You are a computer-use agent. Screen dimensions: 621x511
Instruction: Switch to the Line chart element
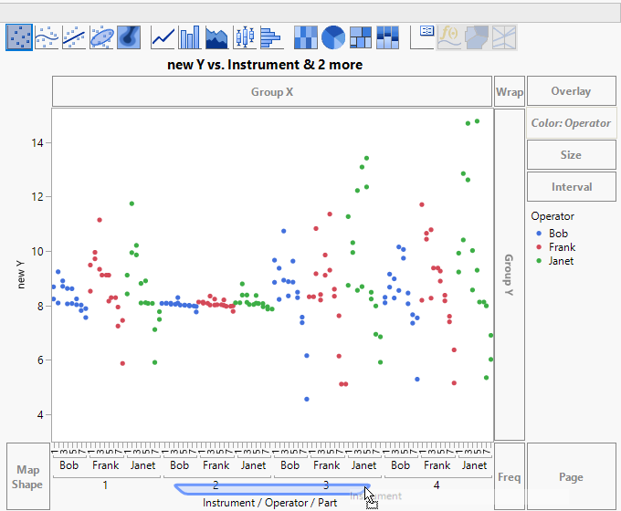pyautogui.click(x=163, y=36)
